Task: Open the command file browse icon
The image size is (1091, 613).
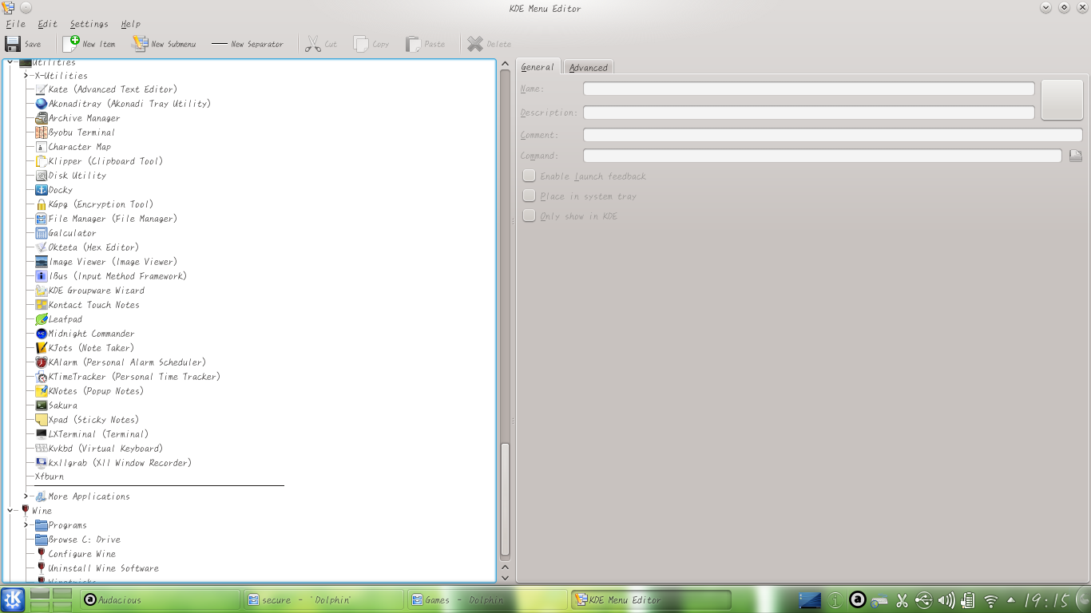Action: click(x=1075, y=156)
